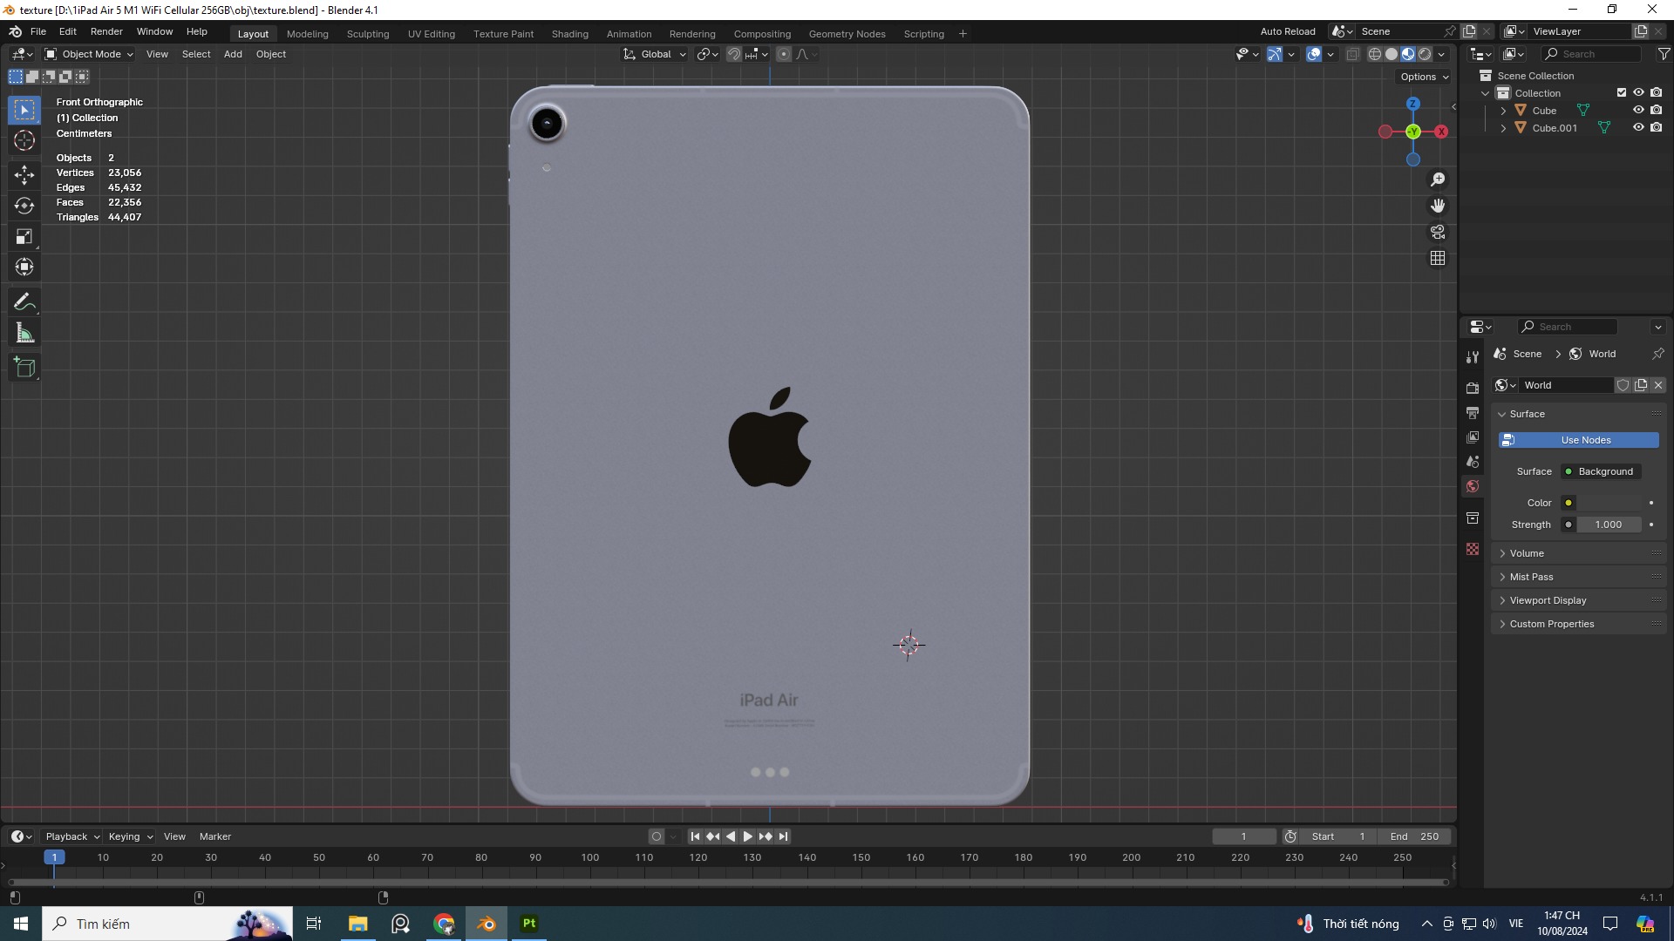1674x941 pixels.
Task: Open the Render properties tab
Action: pos(1473,388)
